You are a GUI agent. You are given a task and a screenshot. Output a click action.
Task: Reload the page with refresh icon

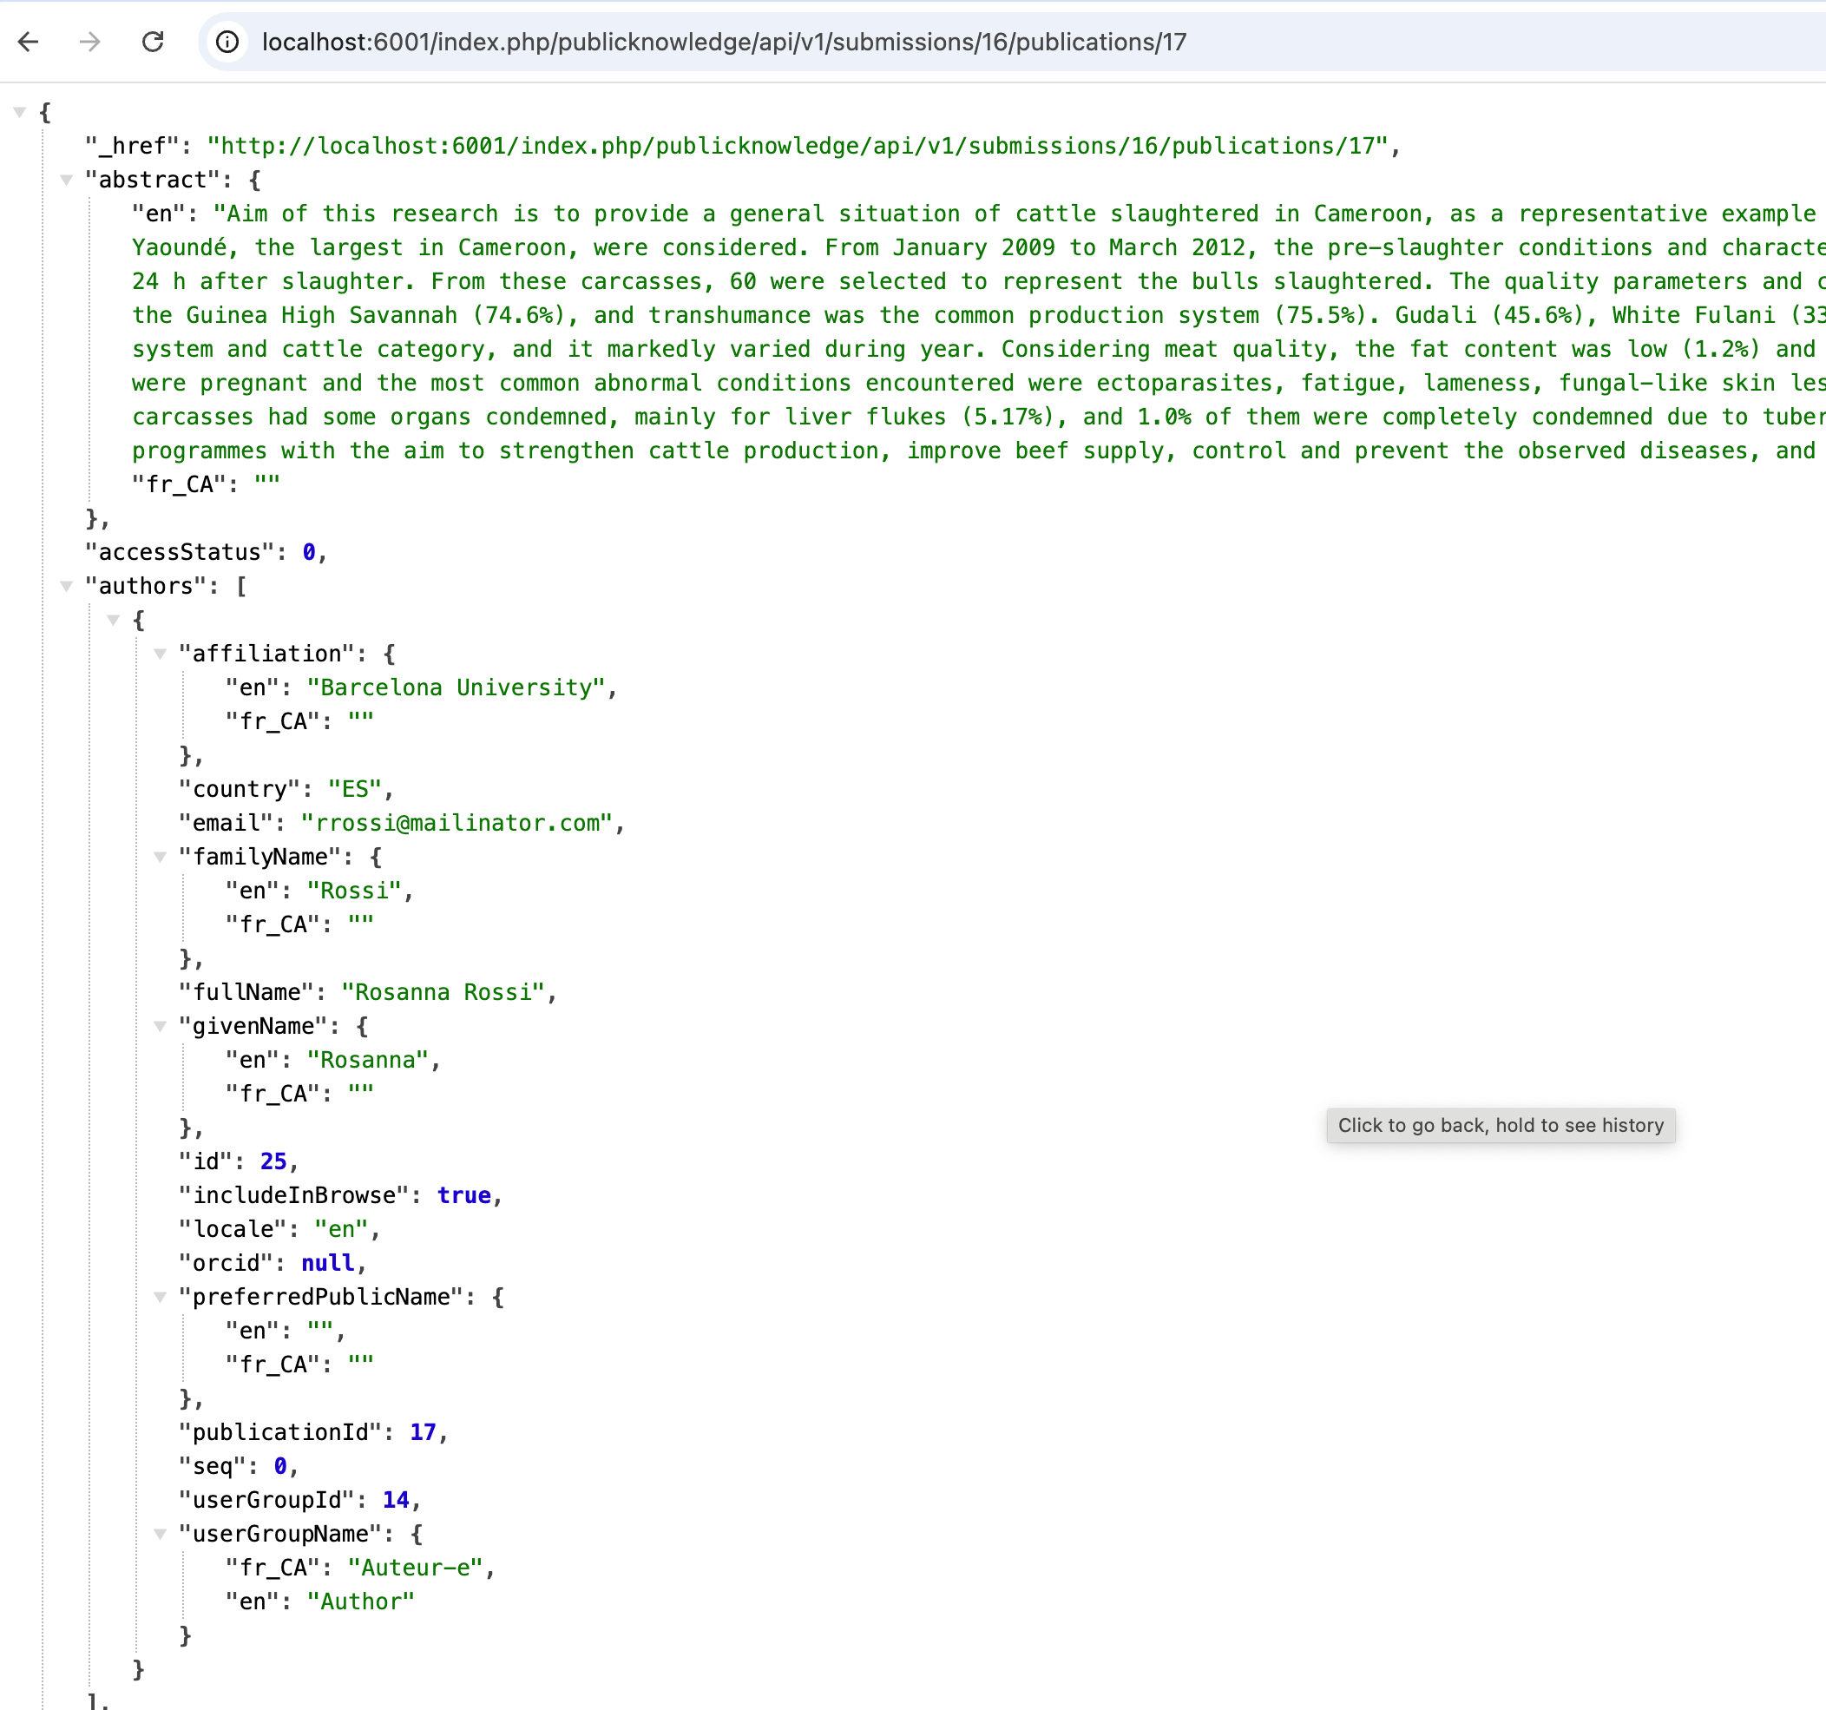tap(153, 43)
